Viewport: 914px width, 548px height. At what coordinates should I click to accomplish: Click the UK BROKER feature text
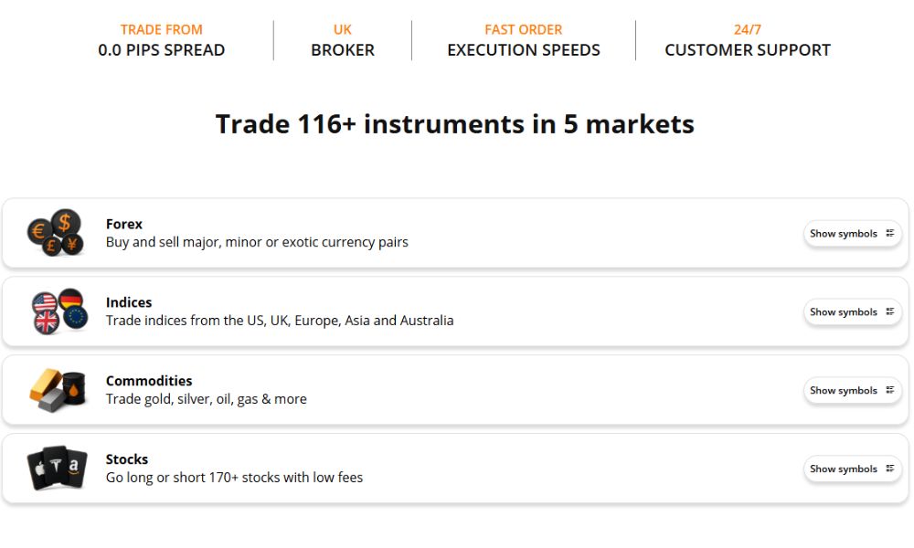[x=343, y=50]
